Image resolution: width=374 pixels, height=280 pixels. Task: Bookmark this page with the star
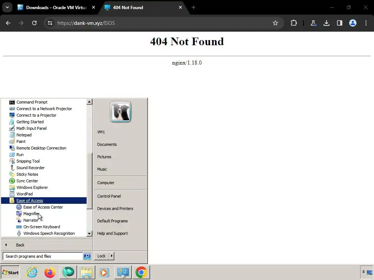pyautogui.click(x=275, y=23)
